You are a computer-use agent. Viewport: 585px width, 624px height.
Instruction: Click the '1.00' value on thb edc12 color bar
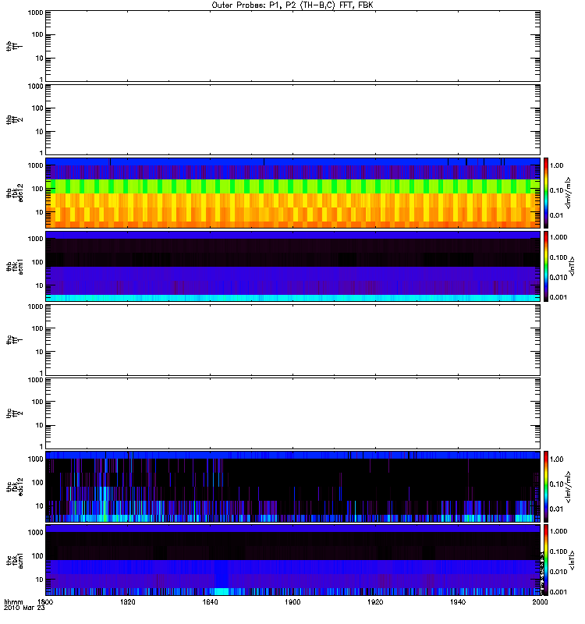point(556,165)
